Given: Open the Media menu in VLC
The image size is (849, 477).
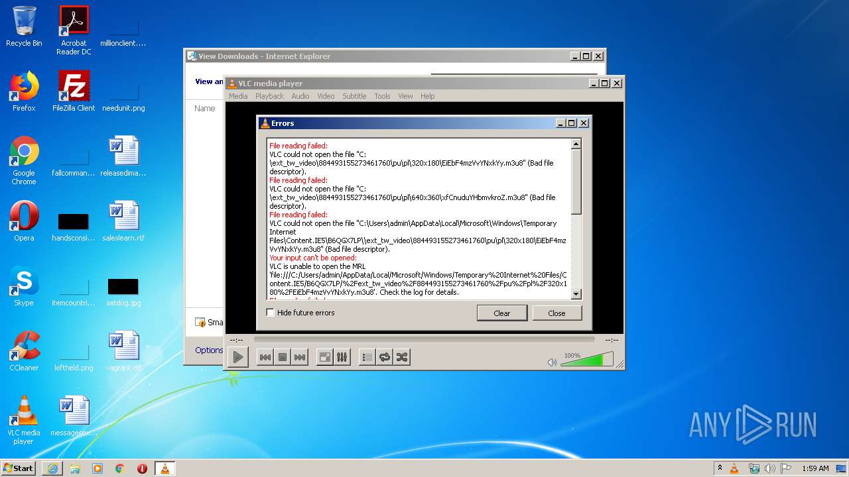Looking at the screenshot, I should coord(238,96).
